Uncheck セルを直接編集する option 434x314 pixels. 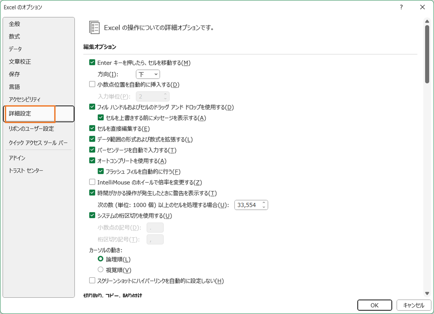tap(92, 128)
